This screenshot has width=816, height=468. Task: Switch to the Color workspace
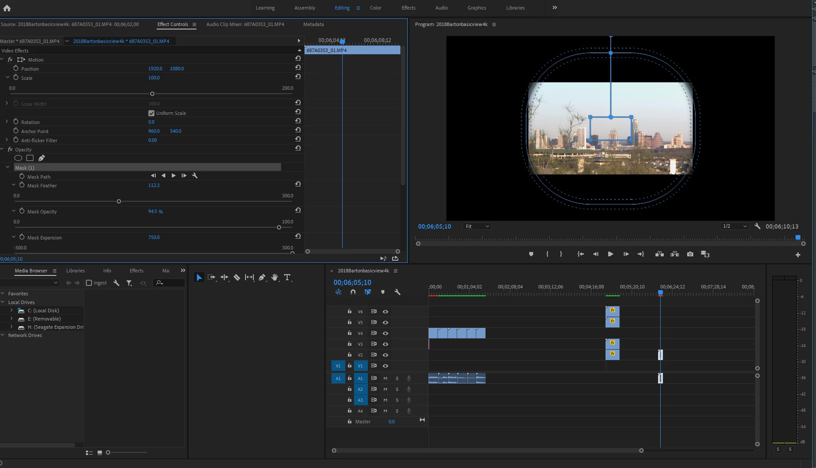(x=375, y=8)
